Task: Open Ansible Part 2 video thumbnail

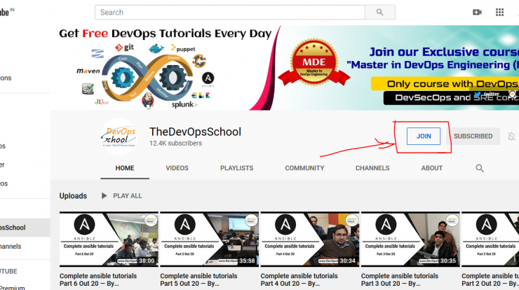Action: point(490,239)
